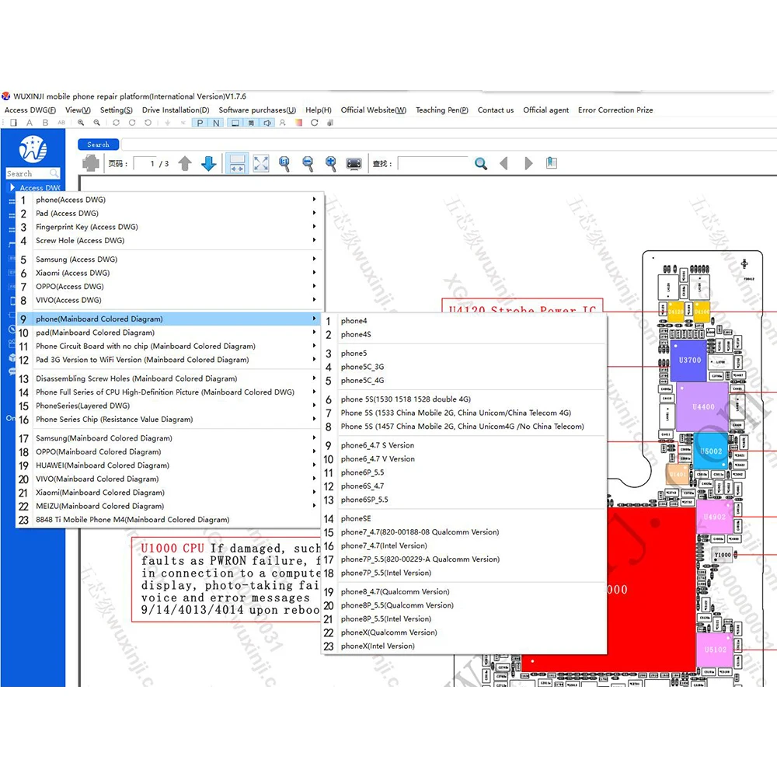The height and width of the screenshot is (777, 777).
Task: Click the full screen monitor icon
Action: pyautogui.click(x=354, y=163)
